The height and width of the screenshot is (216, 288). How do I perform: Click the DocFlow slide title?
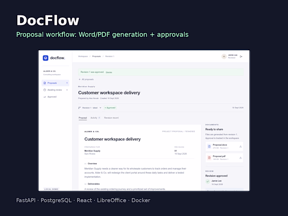click(48, 20)
